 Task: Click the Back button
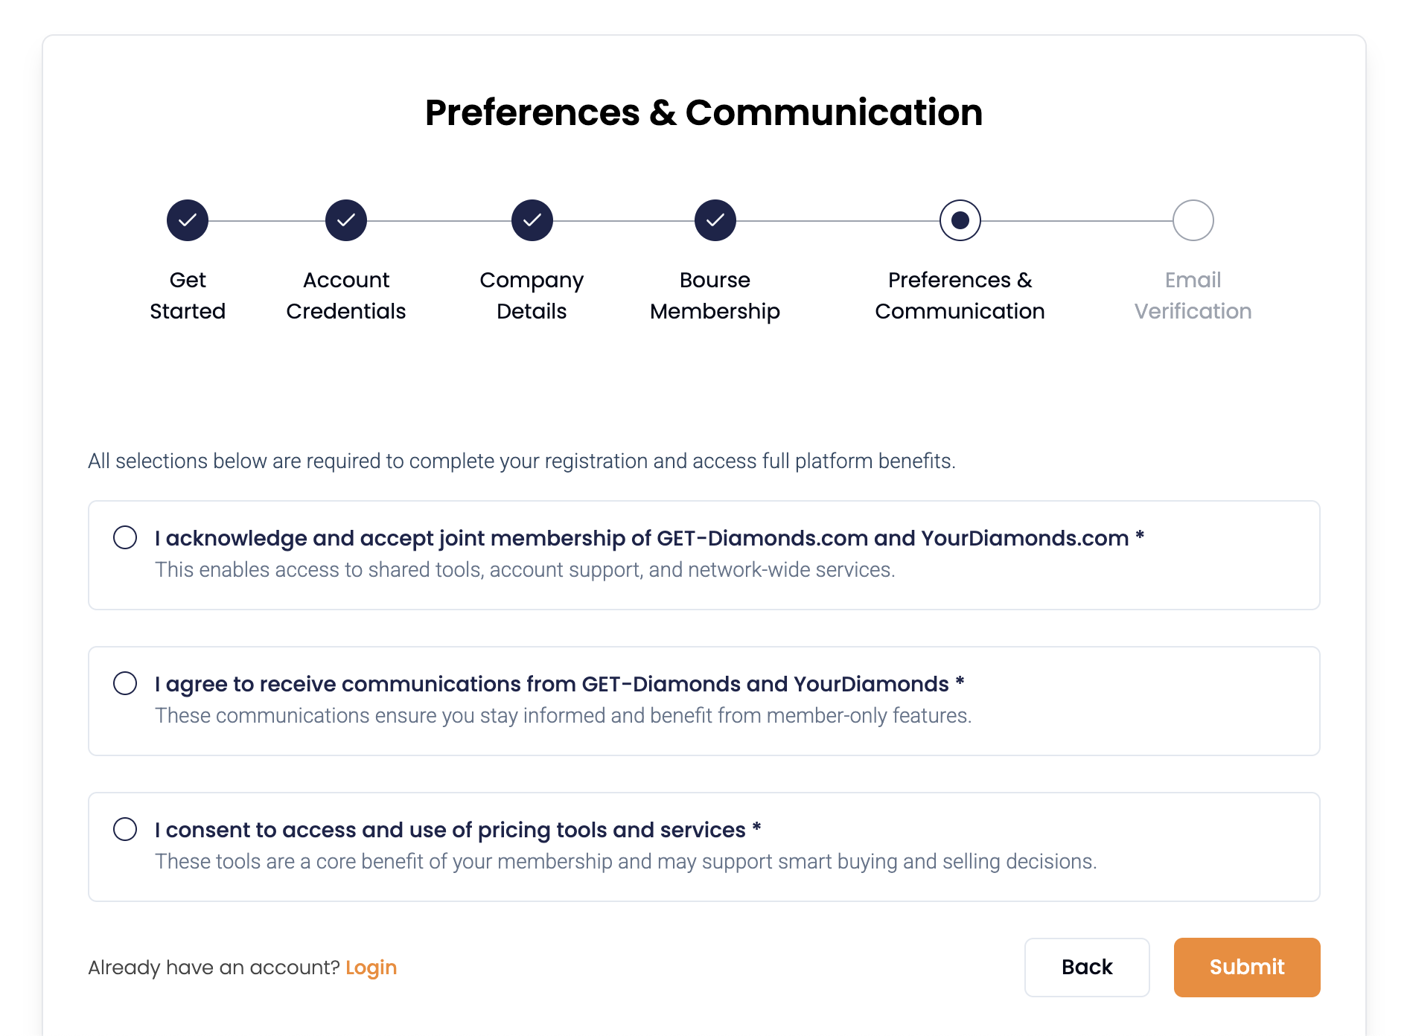(x=1087, y=968)
